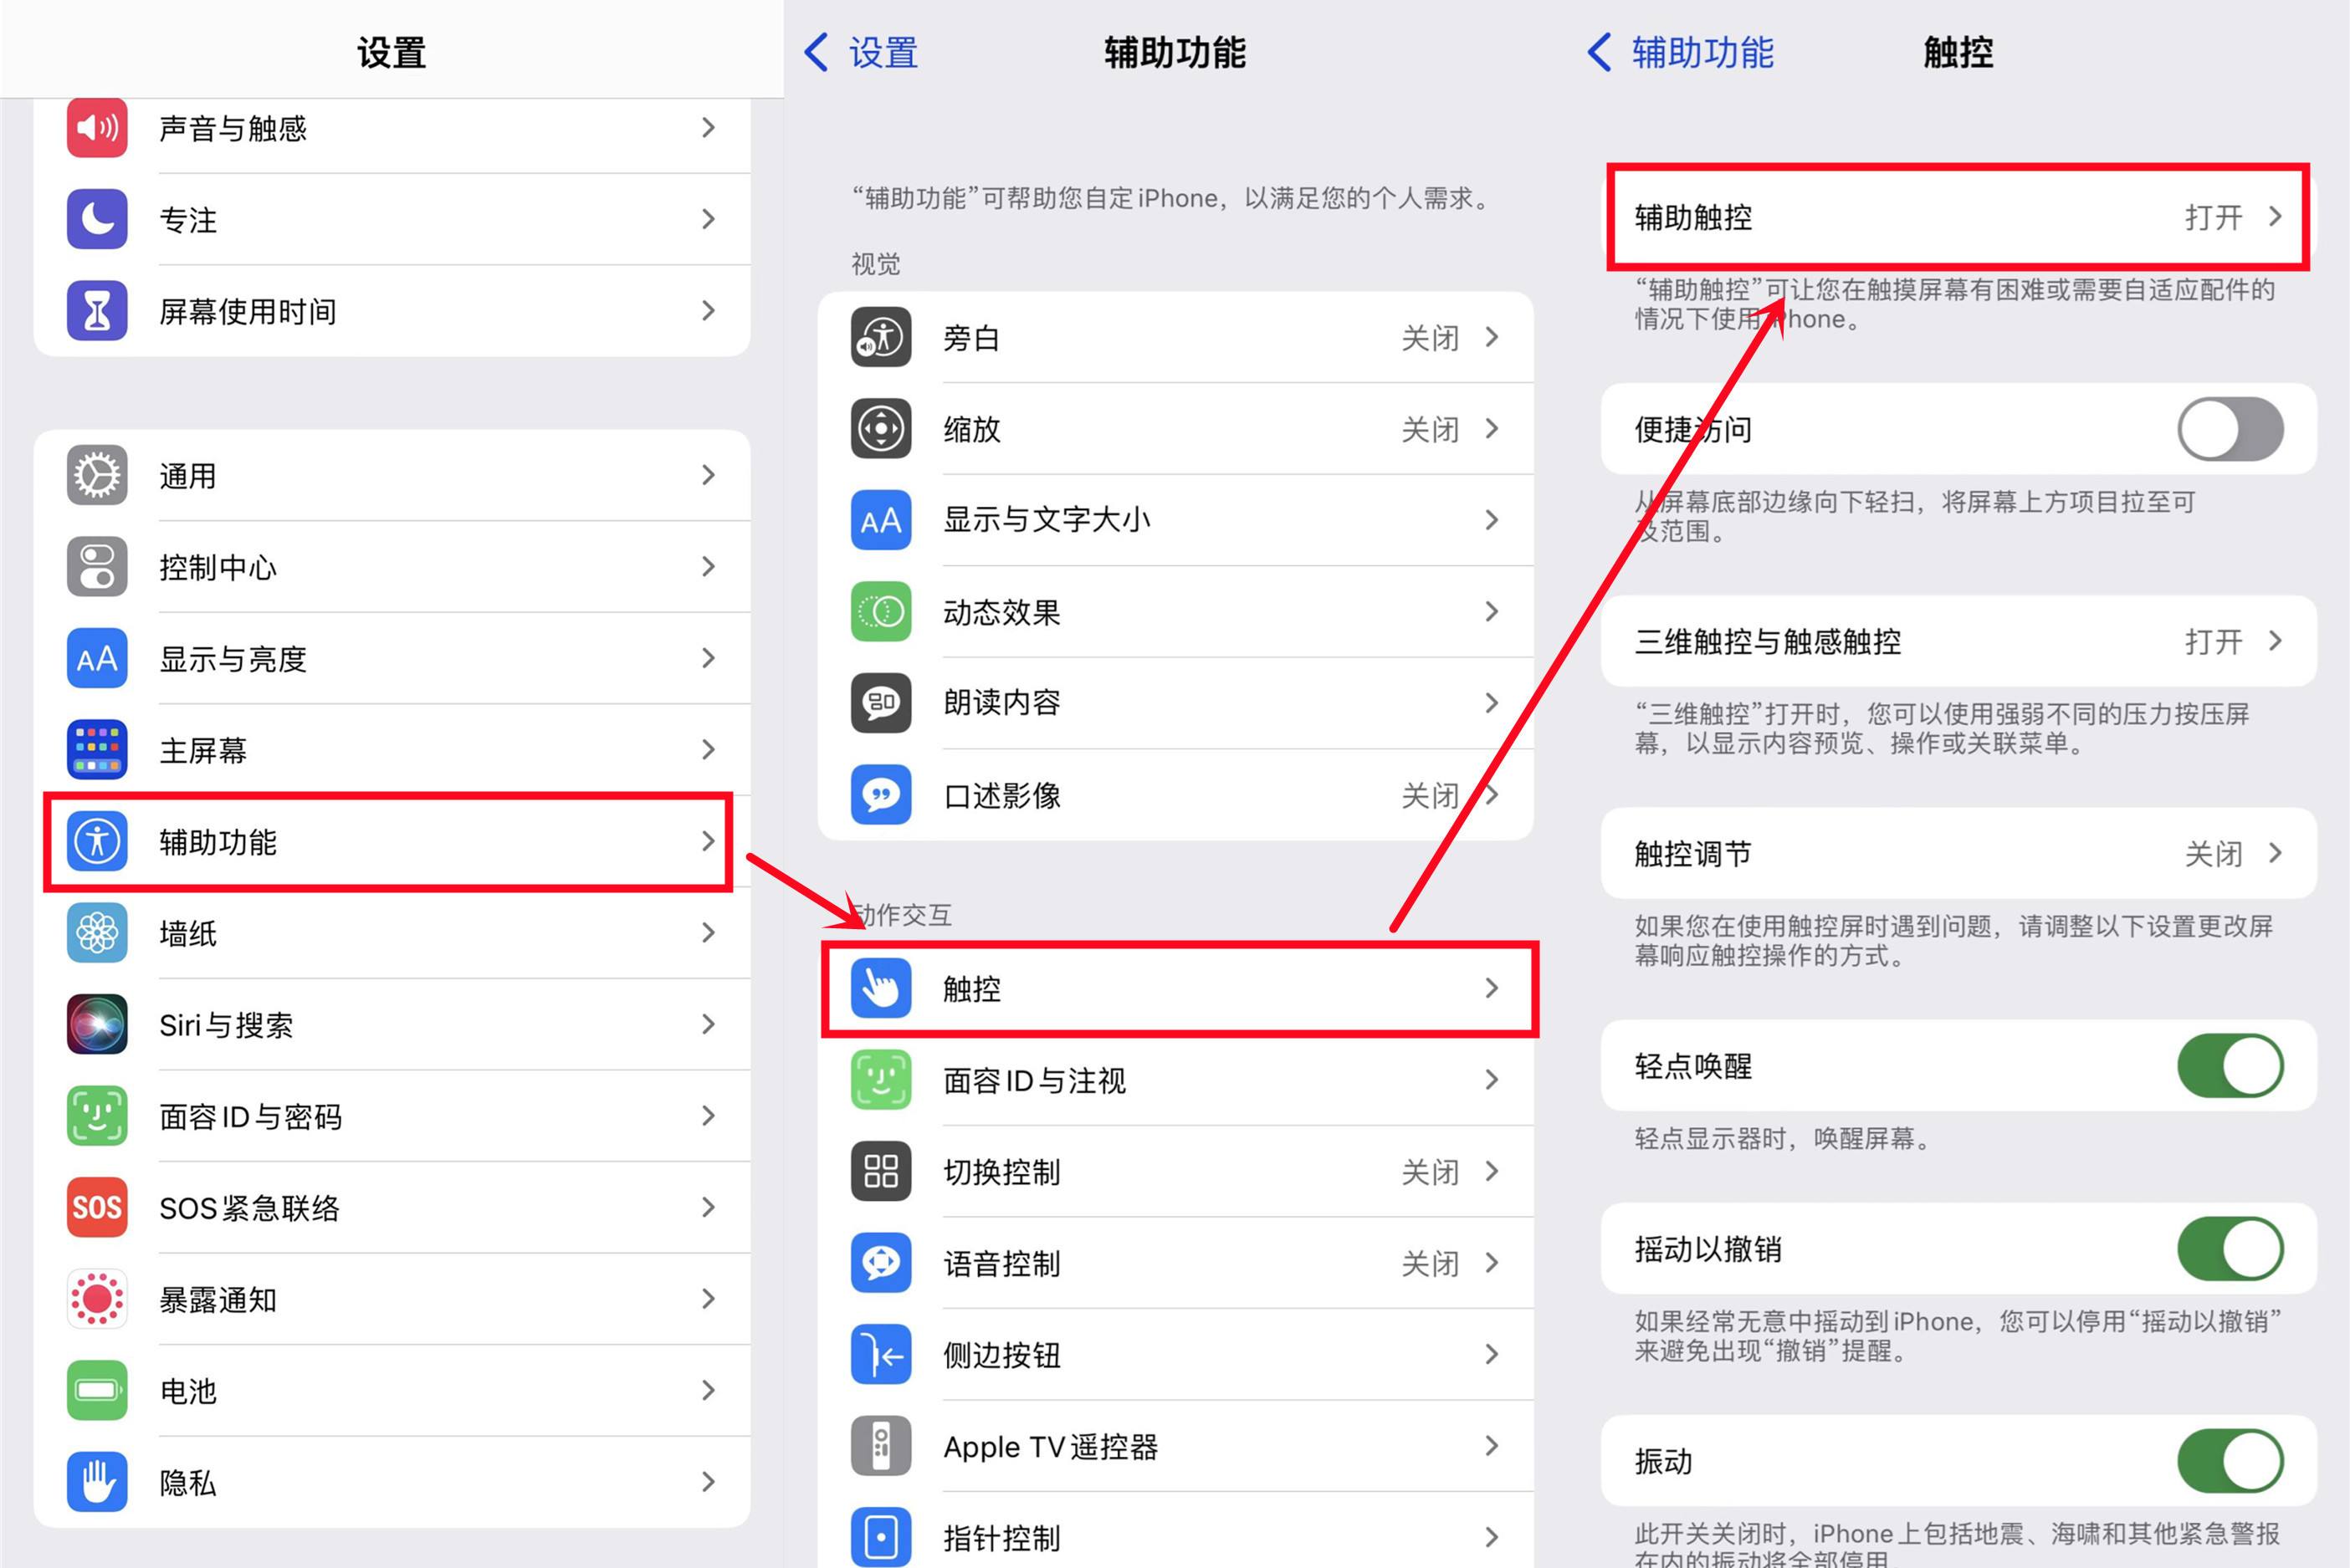
Task: Open the 隐私 settings row
Action: pos(392,1482)
